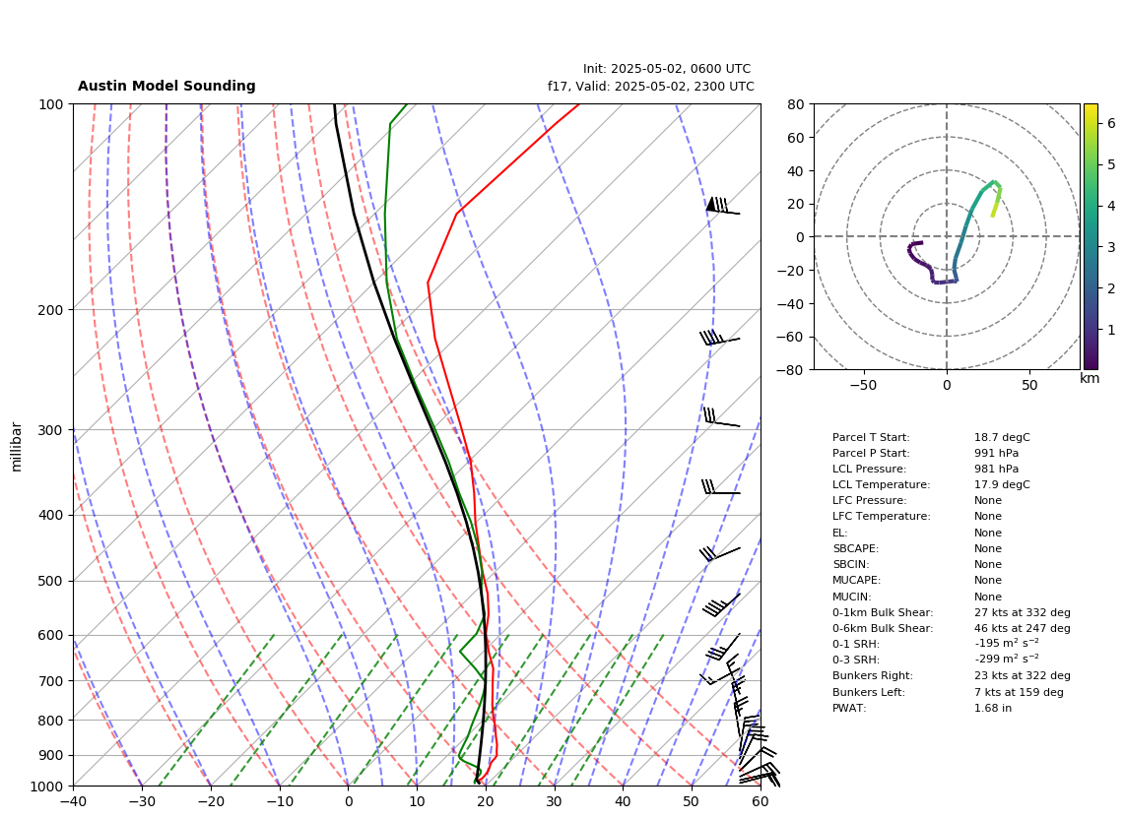The width and height of the screenshot is (1125, 819).
Task: Click the hodograph center origin point
Action: pos(947,236)
